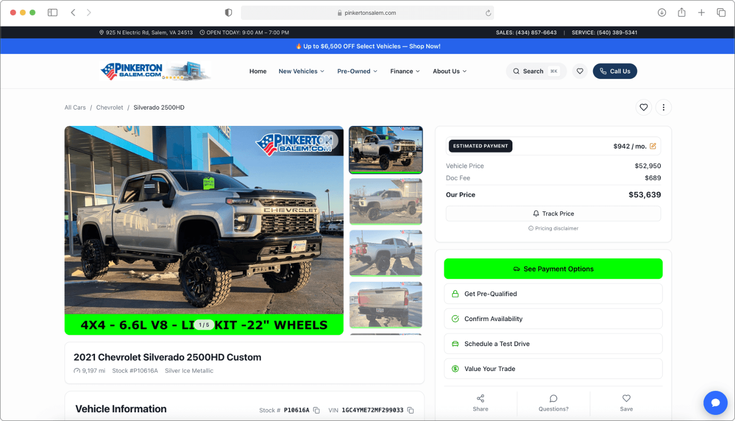Expand the About Us menu
The height and width of the screenshot is (421, 735).
[450, 71]
